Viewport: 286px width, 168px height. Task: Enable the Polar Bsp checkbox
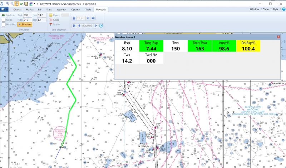pyautogui.click(x=4, y=25)
